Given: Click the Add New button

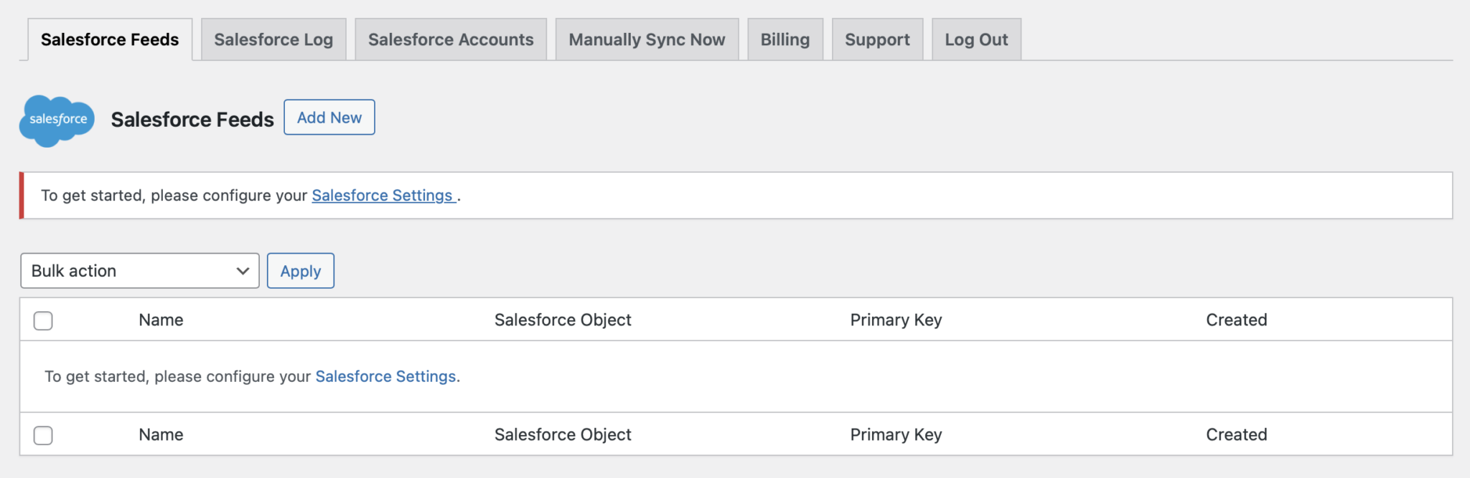Looking at the screenshot, I should point(329,117).
